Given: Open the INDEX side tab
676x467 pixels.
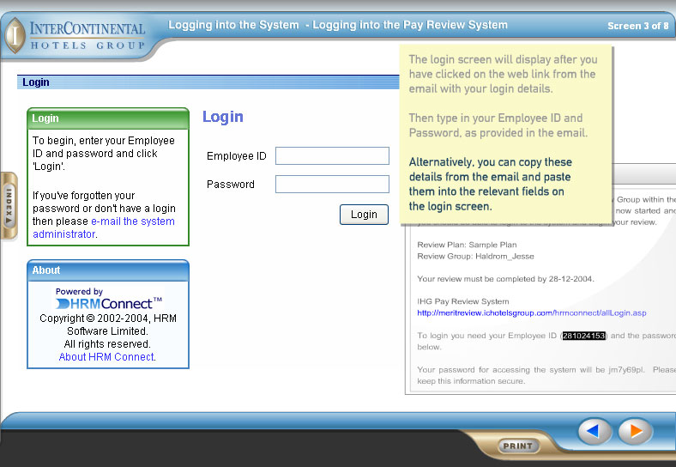Looking at the screenshot, I should (9, 205).
